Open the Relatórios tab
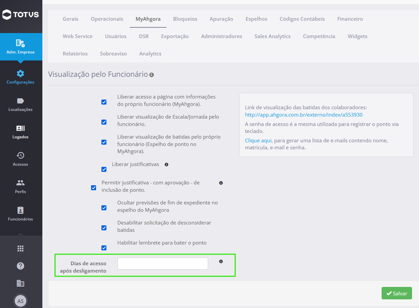 pos(75,54)
